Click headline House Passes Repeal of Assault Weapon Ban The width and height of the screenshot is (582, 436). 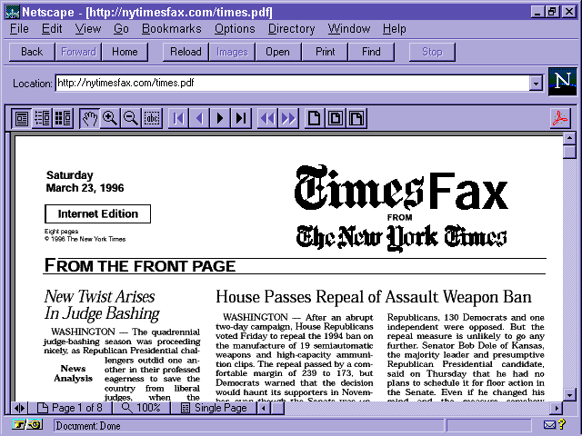(x=374, y=297)
